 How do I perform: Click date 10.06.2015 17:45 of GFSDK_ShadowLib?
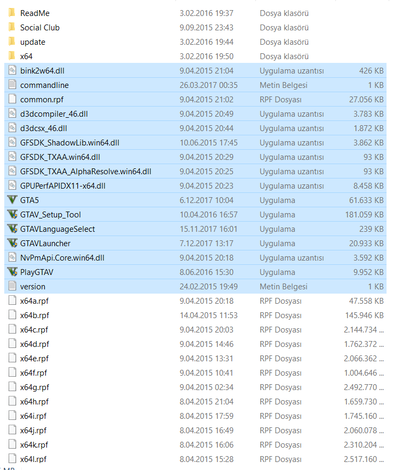[208, 143]
